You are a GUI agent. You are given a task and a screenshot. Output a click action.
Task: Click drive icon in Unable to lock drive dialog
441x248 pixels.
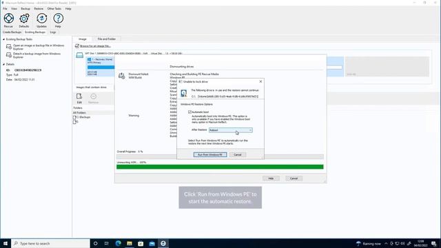click(184, 93)
